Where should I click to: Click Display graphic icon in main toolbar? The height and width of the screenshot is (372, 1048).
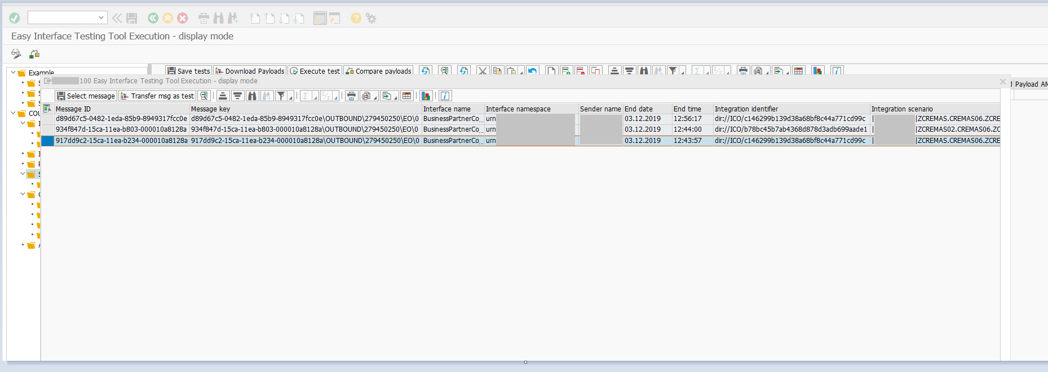[818, 71]
